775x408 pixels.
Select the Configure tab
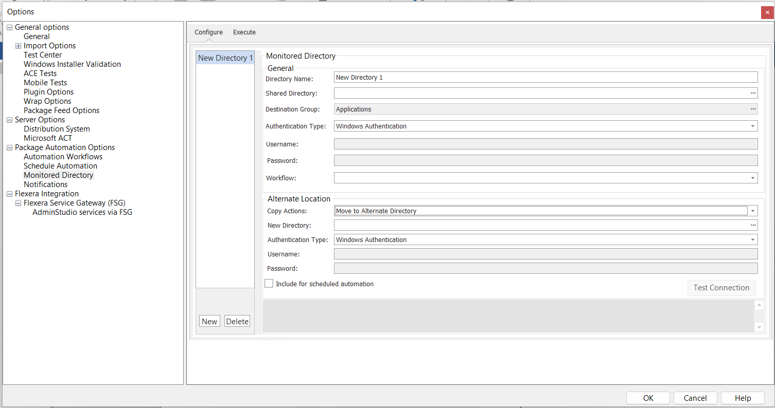pos(208,32)
